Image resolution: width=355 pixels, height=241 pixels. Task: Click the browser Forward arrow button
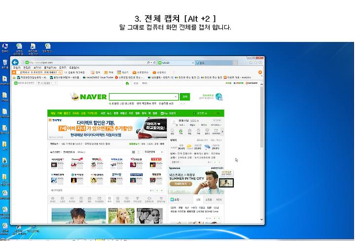[x=22, y=63]
